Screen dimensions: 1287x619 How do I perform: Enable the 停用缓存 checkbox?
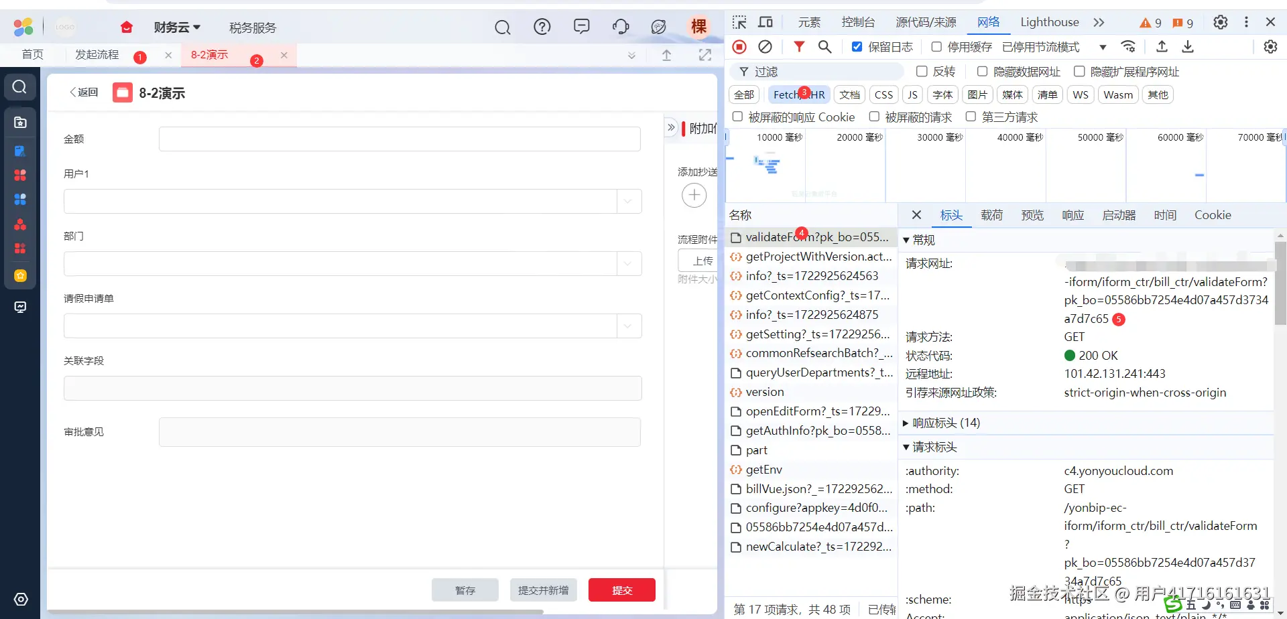936,47
